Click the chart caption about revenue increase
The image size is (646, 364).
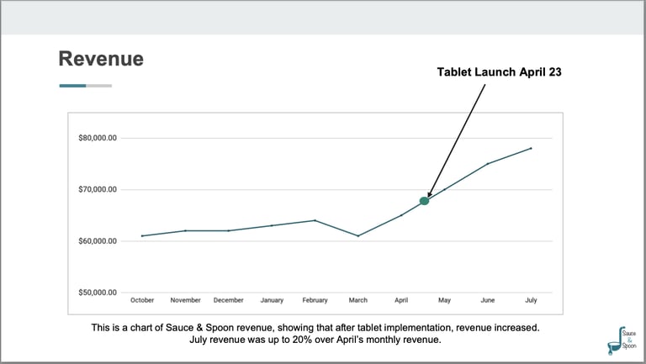coord(315,328)
